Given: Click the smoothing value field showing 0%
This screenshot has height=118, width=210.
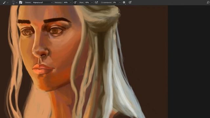Looking at the screenshot, I should pos(115,2).
